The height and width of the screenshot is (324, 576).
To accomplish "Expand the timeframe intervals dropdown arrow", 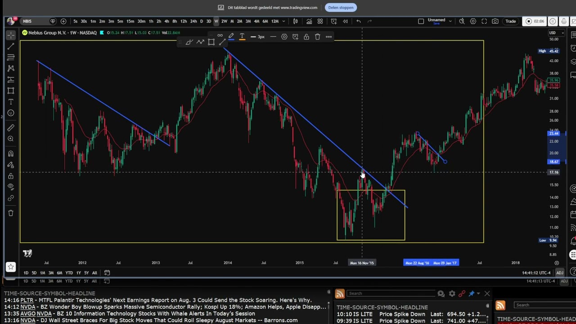I will (x=283, y=21).
